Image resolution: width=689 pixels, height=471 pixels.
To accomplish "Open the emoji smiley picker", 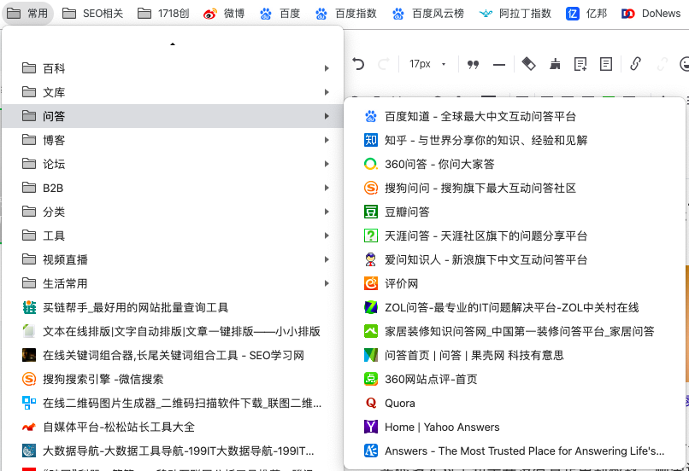I will [x=684, y=64].
